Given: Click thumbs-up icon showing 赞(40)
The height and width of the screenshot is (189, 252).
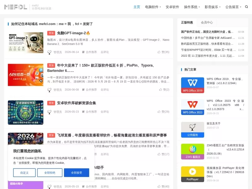Looking at the screenshot, I should click(159, 186).
